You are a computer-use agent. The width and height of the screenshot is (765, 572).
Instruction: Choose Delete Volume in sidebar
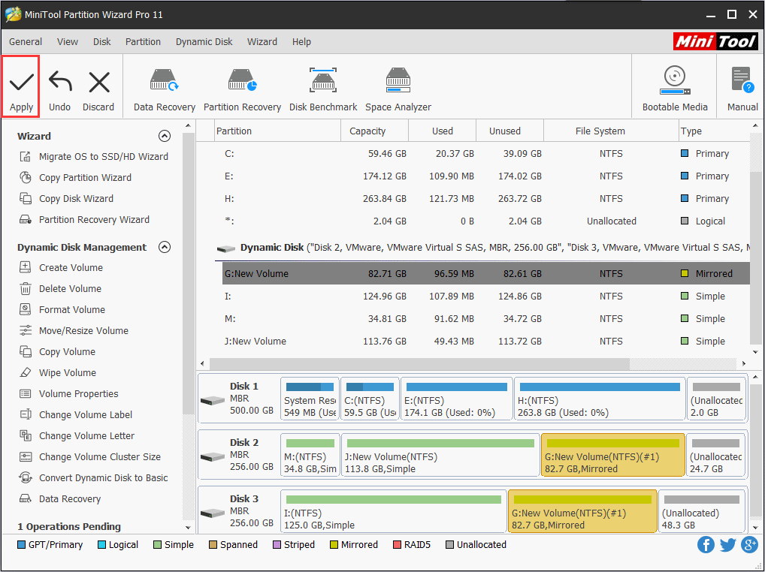pos(61,288)
